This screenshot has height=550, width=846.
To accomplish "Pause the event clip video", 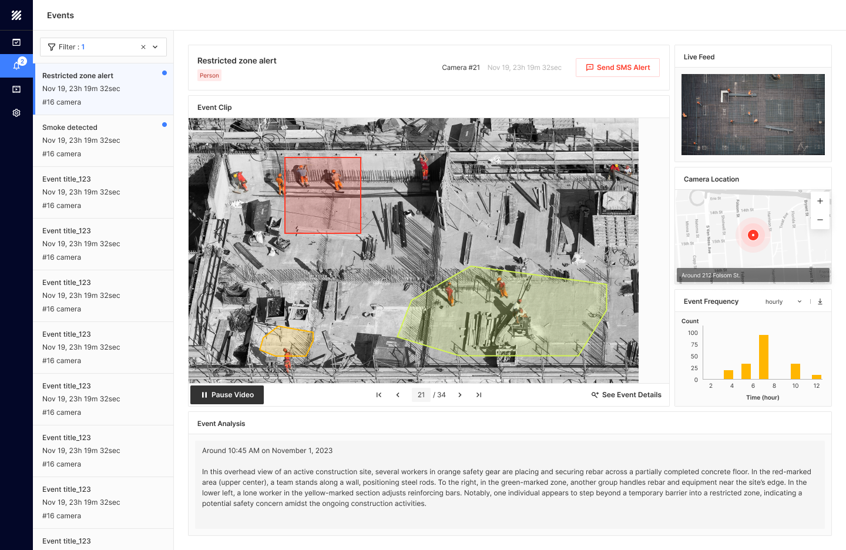I will pyautogui.click(x=226, y=394).
